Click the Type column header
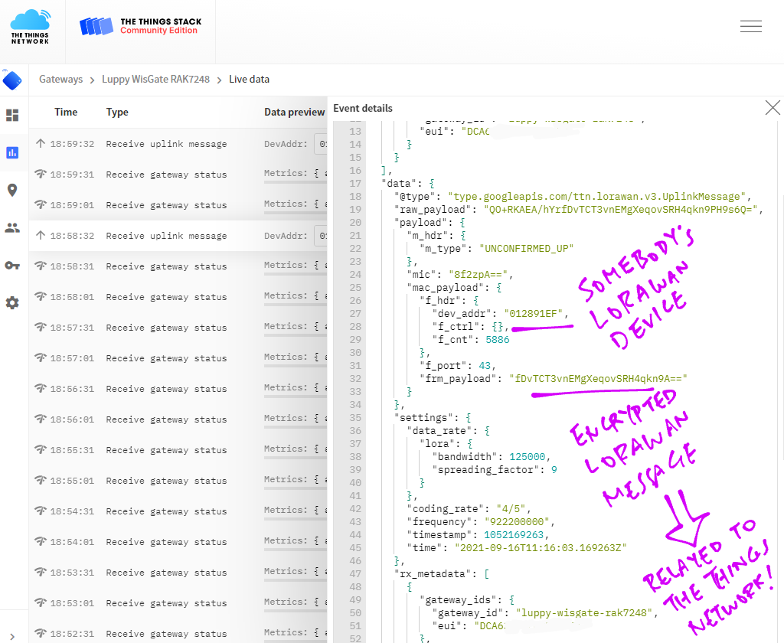Image resolution: width=784 pixels, height=643 pixels. tap(117, 112)
